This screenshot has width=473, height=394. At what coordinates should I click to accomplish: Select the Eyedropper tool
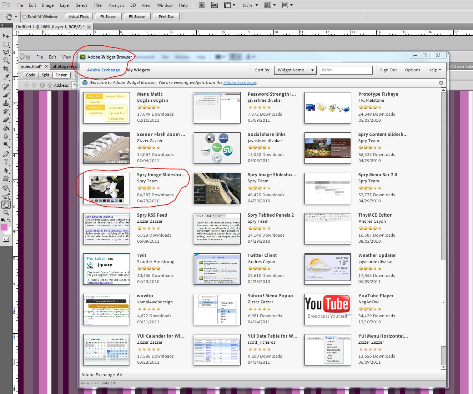tap(6, 77)
